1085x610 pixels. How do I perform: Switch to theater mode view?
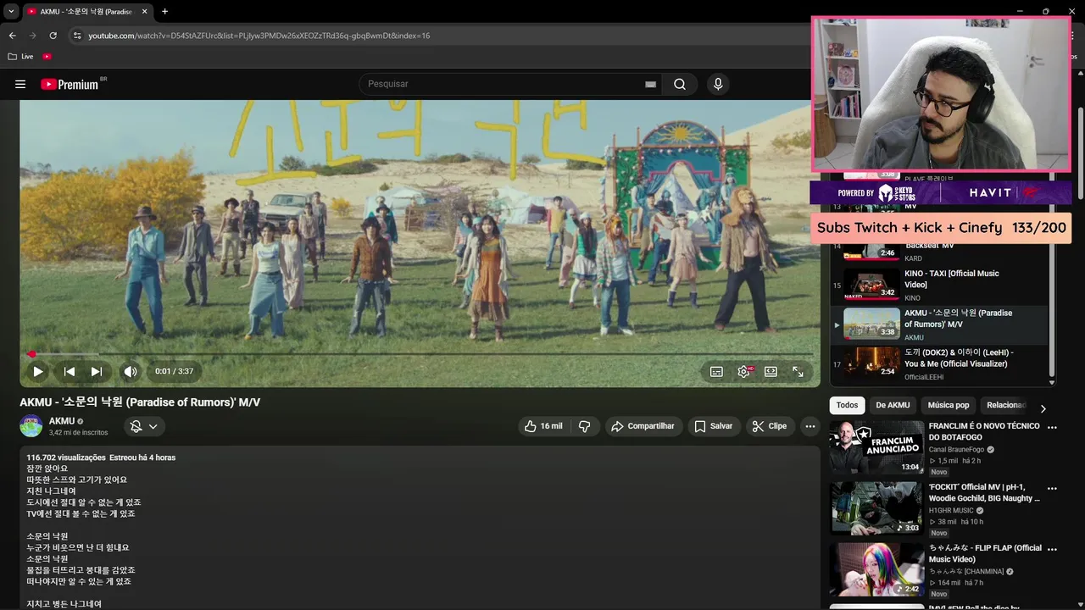coord(771,371)
